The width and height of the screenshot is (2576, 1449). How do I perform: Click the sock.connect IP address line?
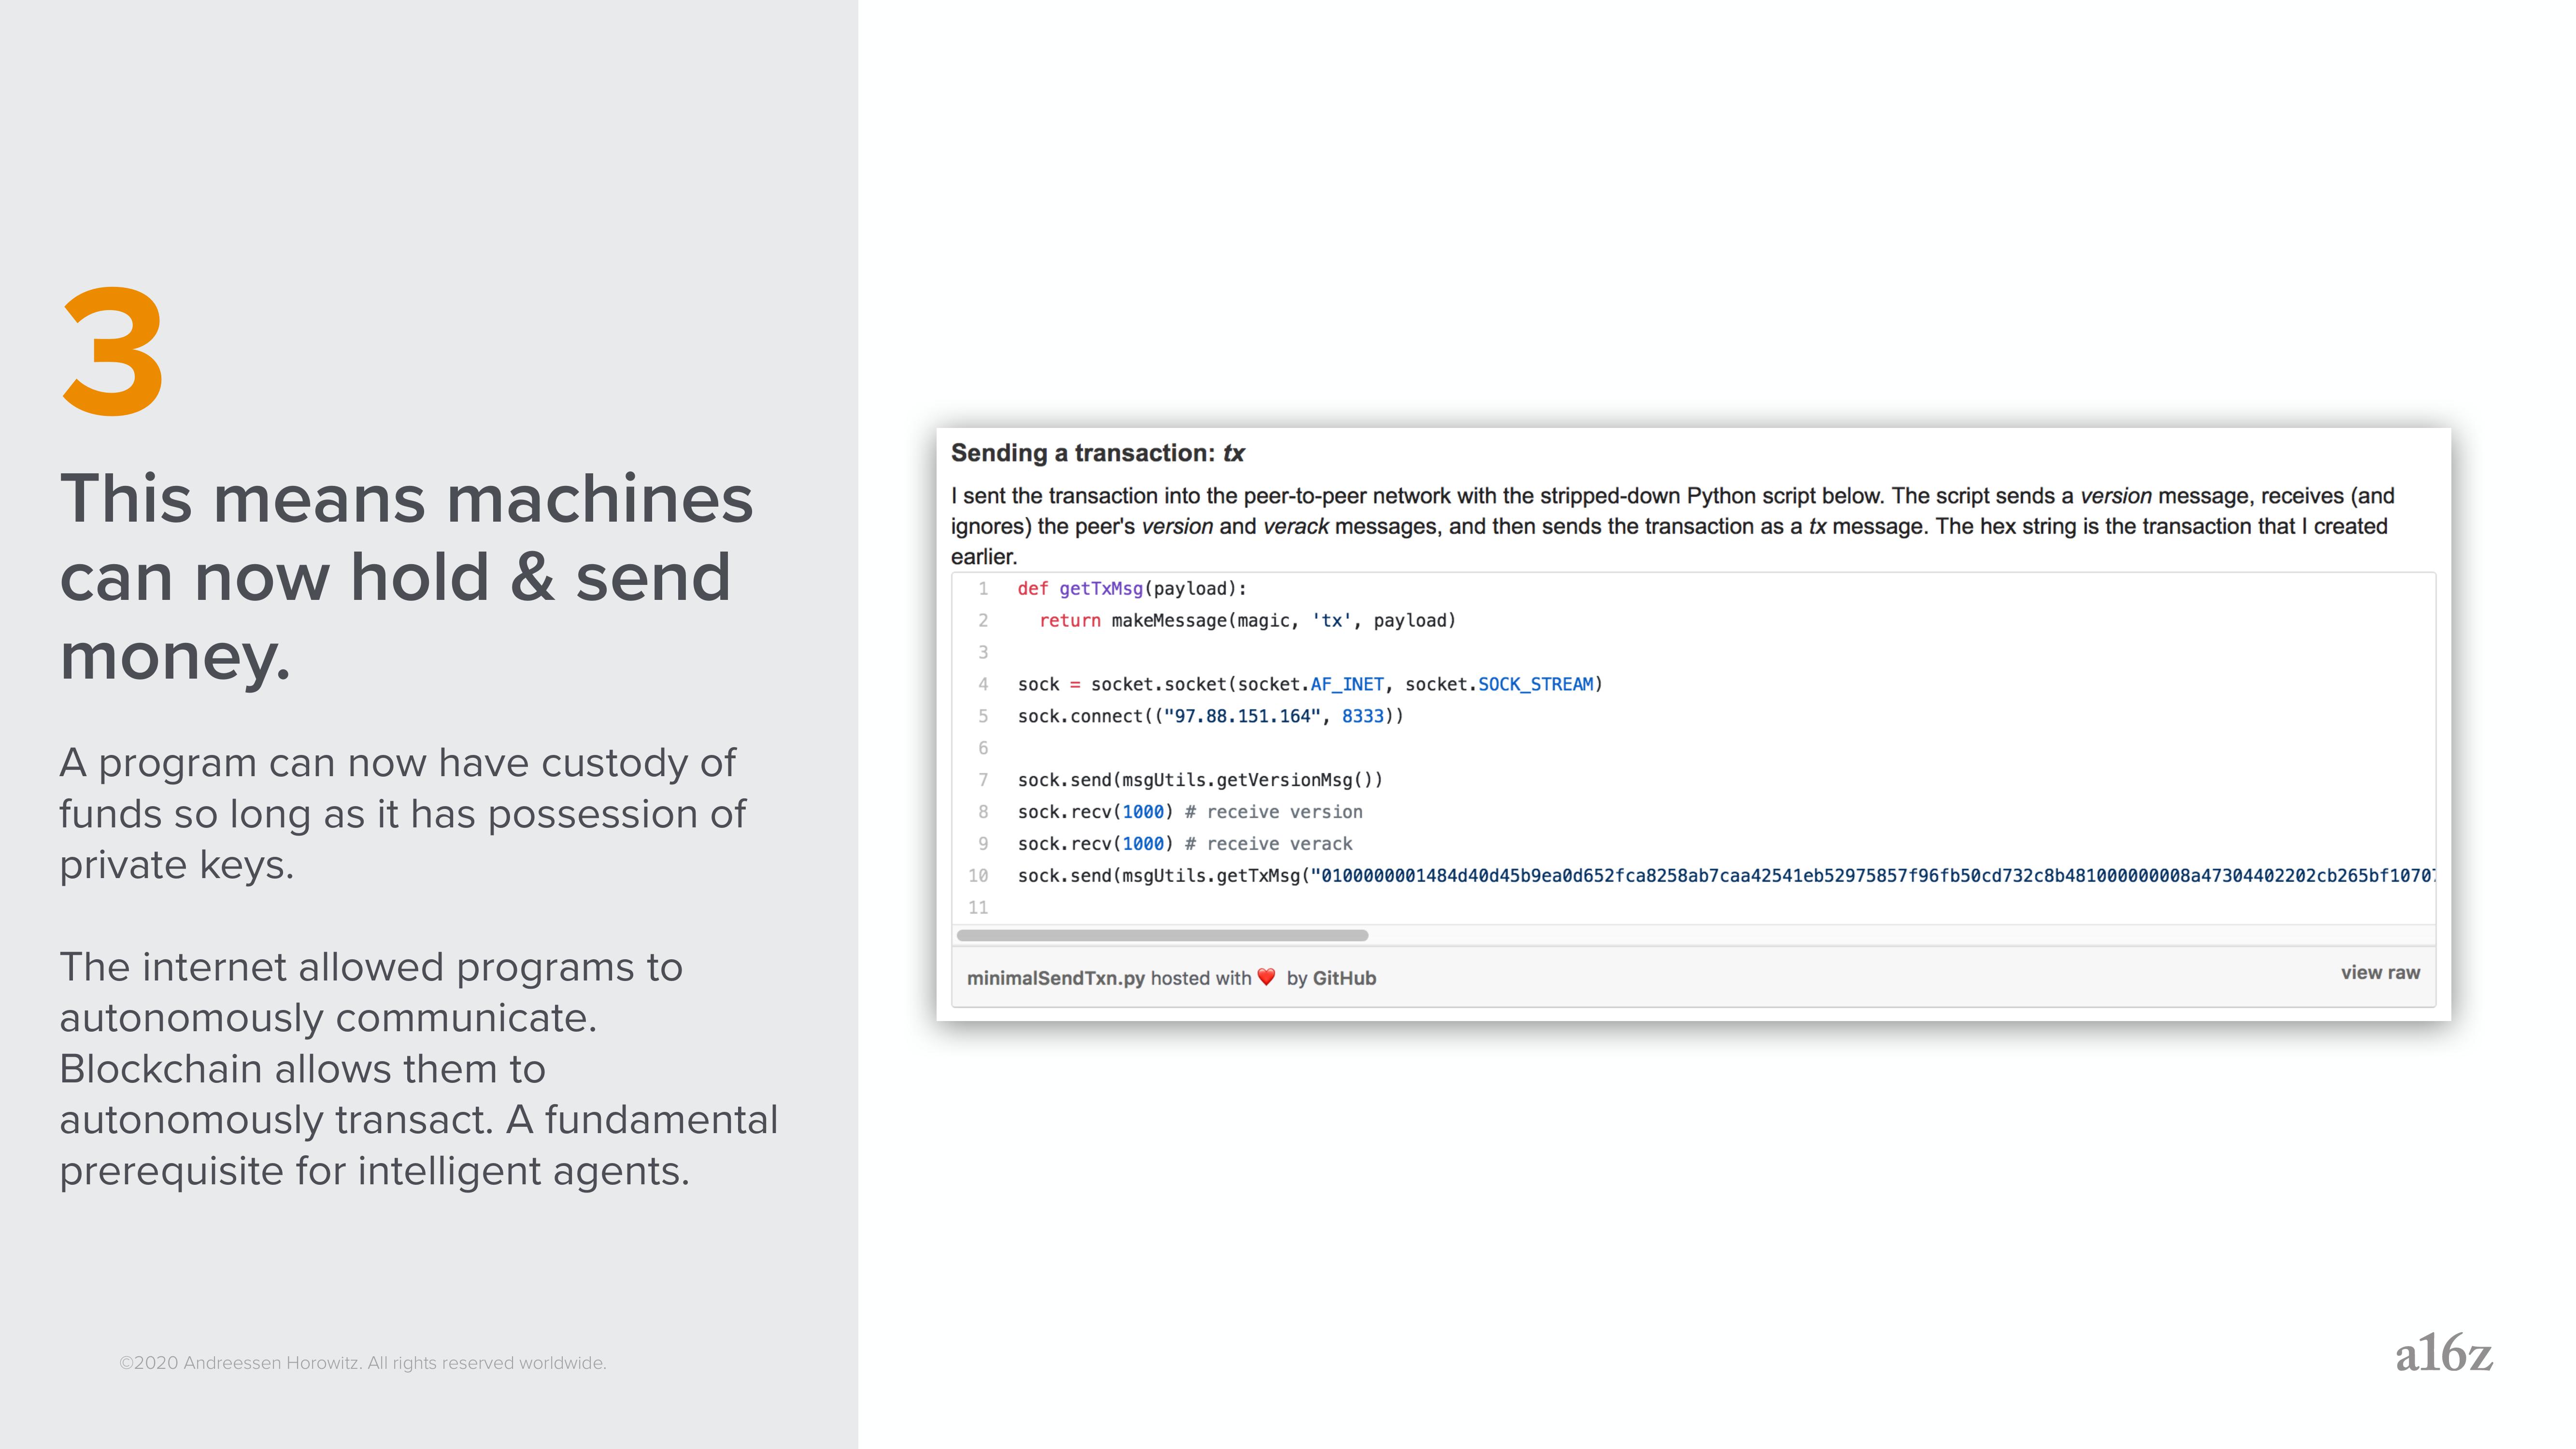[1210, 716]
